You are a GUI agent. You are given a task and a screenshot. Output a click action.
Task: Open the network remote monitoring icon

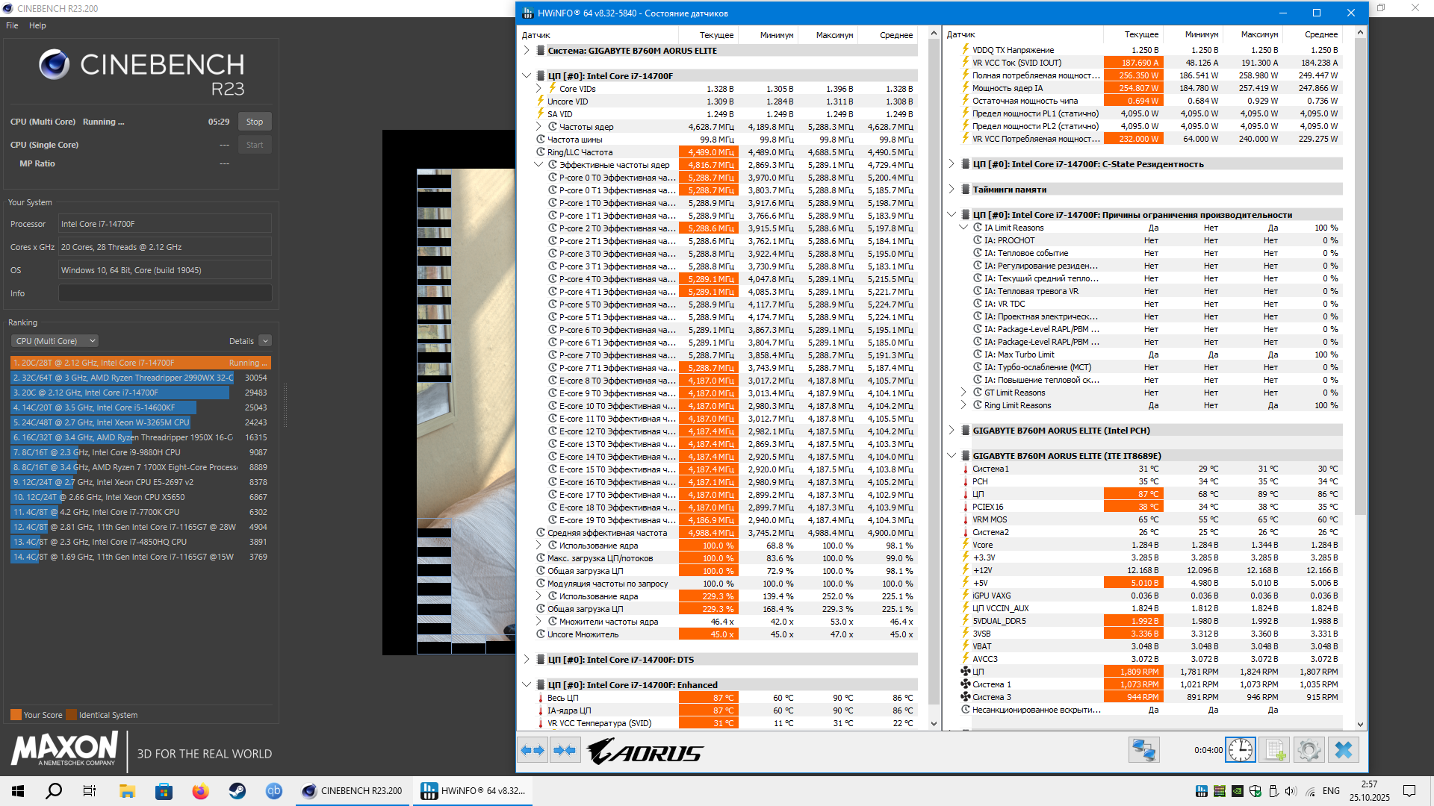(x=1143, y=750)
